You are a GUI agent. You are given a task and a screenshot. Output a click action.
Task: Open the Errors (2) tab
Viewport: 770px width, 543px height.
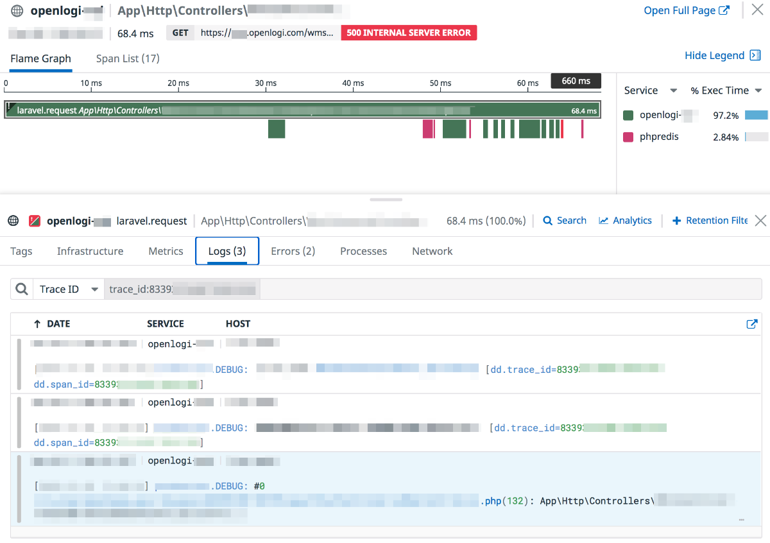(293, 251)
